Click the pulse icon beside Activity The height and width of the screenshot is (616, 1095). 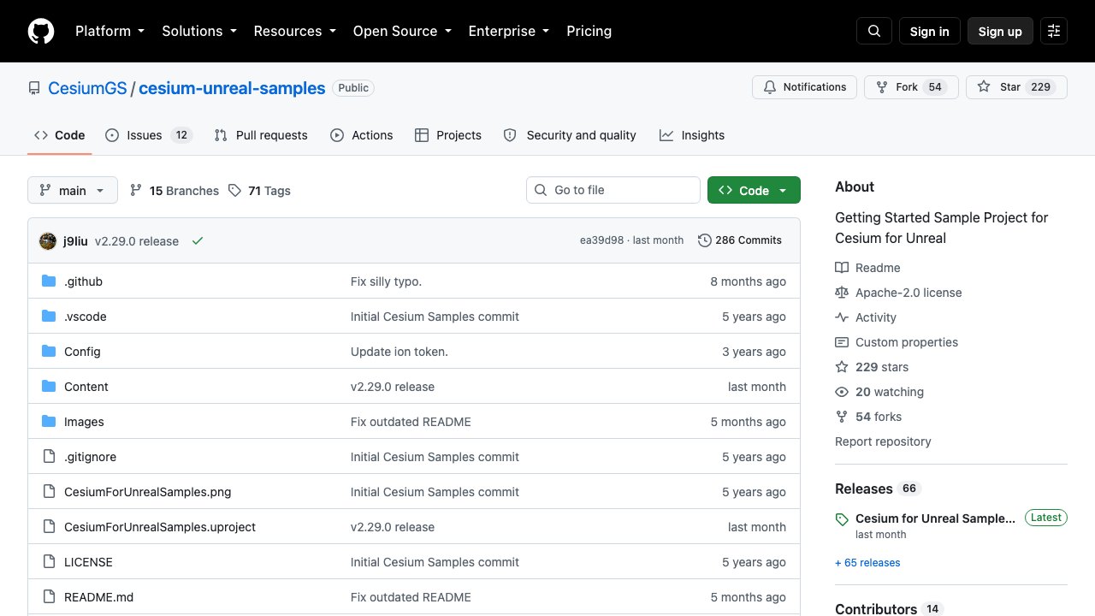point(842,317)
